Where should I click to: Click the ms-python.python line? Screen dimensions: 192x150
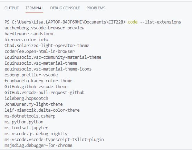[x=24, y=122]
